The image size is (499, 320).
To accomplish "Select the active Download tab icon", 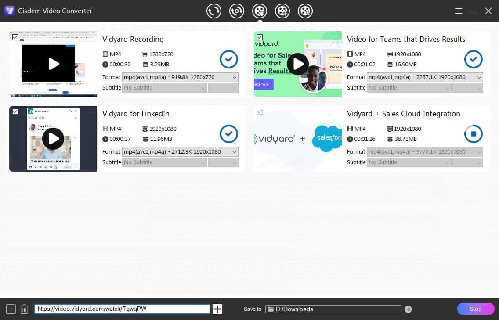I will coord(259,11).
